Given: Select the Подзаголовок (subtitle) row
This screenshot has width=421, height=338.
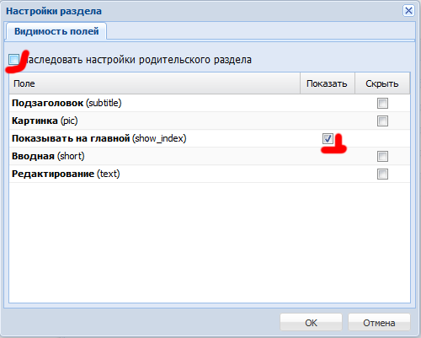Looking at the screenshot, I should (x=210, y=103).
